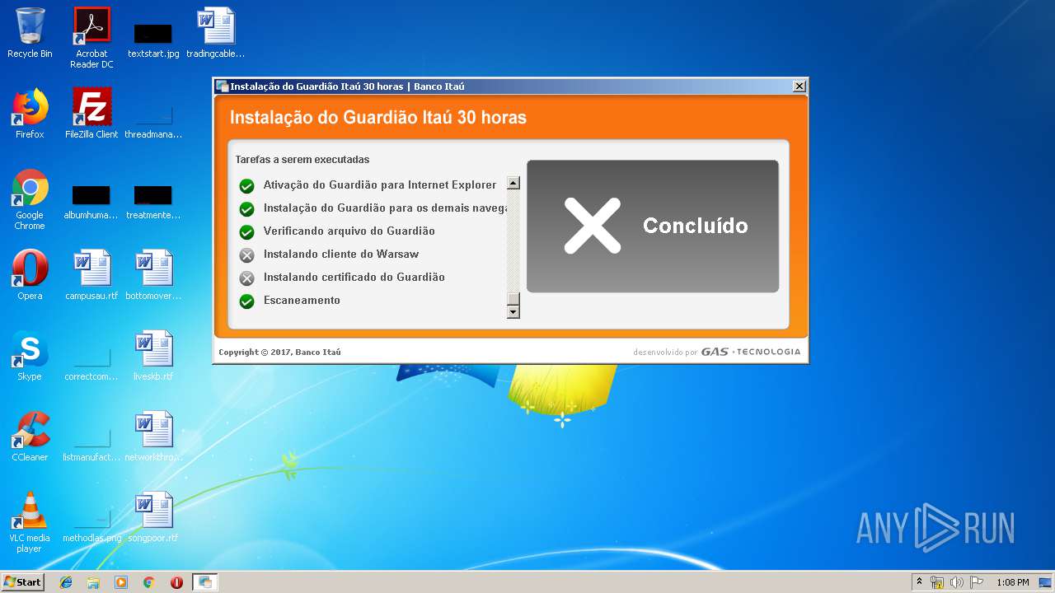Launch Google Chrome from desktop

(30, 200)
